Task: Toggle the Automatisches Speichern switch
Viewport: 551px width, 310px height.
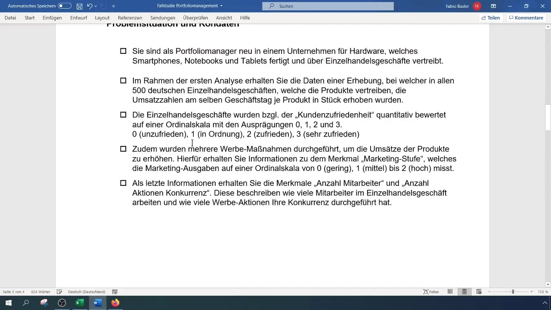Action: 65,6
